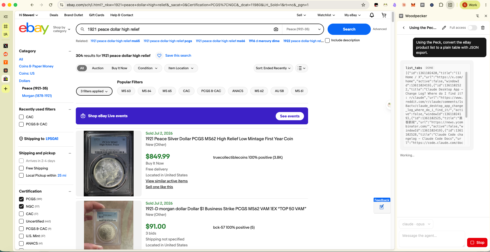Open Sort: Ended Recently dropdown
Image resolution: width=490 pixels, height=252 pixels.
273,68
